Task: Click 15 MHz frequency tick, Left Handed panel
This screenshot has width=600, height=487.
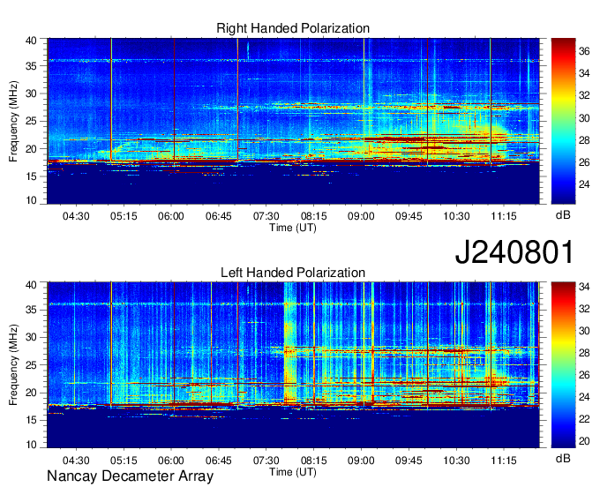Action: pos(32,420)
